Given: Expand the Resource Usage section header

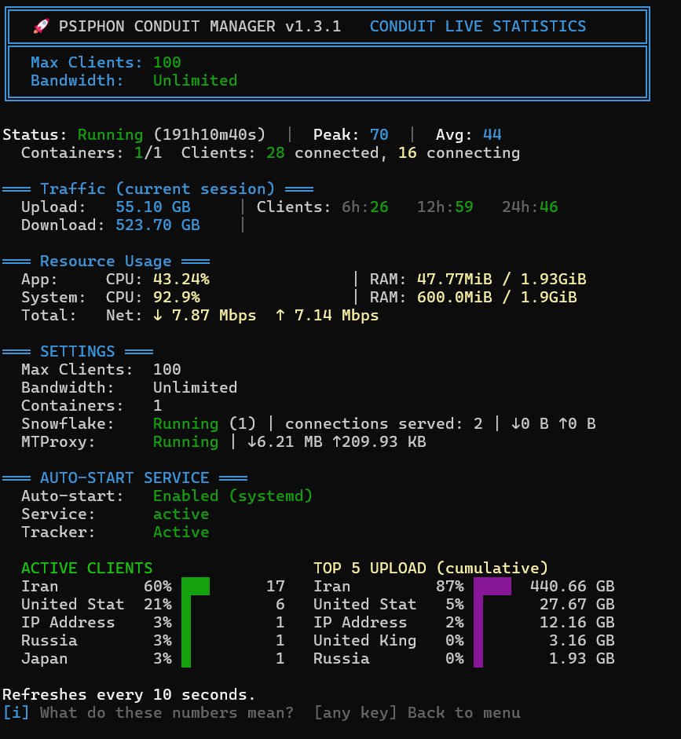Looking at the screenshot, I should point(106,261).
